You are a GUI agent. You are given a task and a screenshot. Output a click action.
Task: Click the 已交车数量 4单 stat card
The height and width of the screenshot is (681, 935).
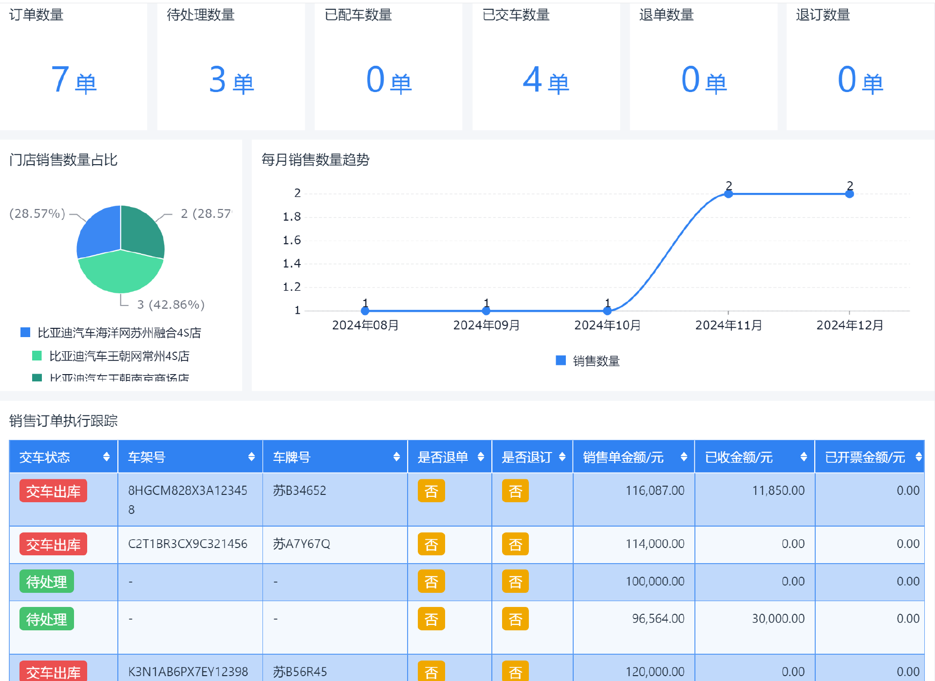click(x=546, y=67)
